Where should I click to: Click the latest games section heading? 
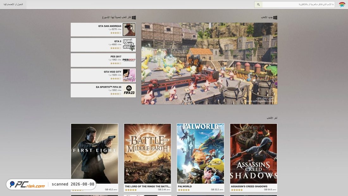(272, 118)
